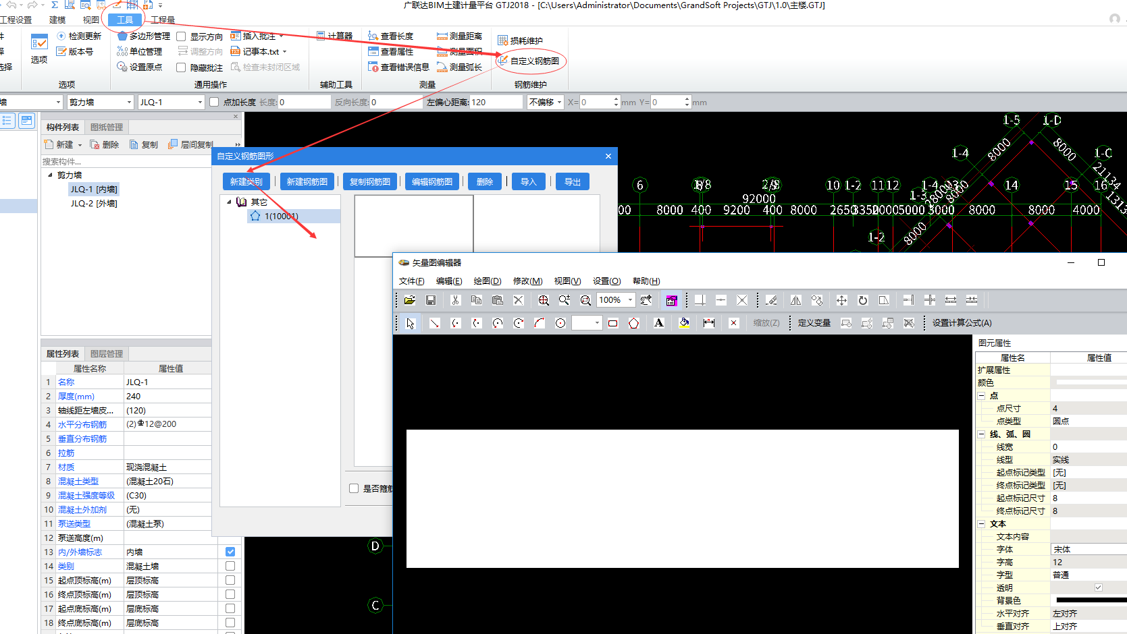Uncheck the 内/外墙标志 row checkbox
Screen dimensions: 1127x634
click(230, 552)
